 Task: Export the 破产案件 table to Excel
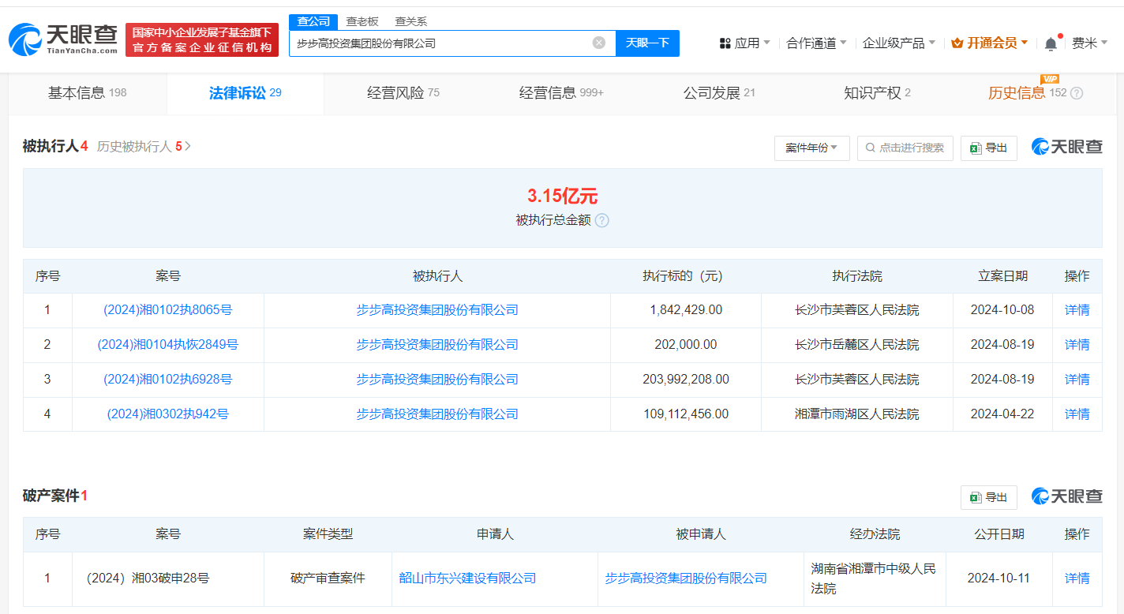tap(988, 497)
